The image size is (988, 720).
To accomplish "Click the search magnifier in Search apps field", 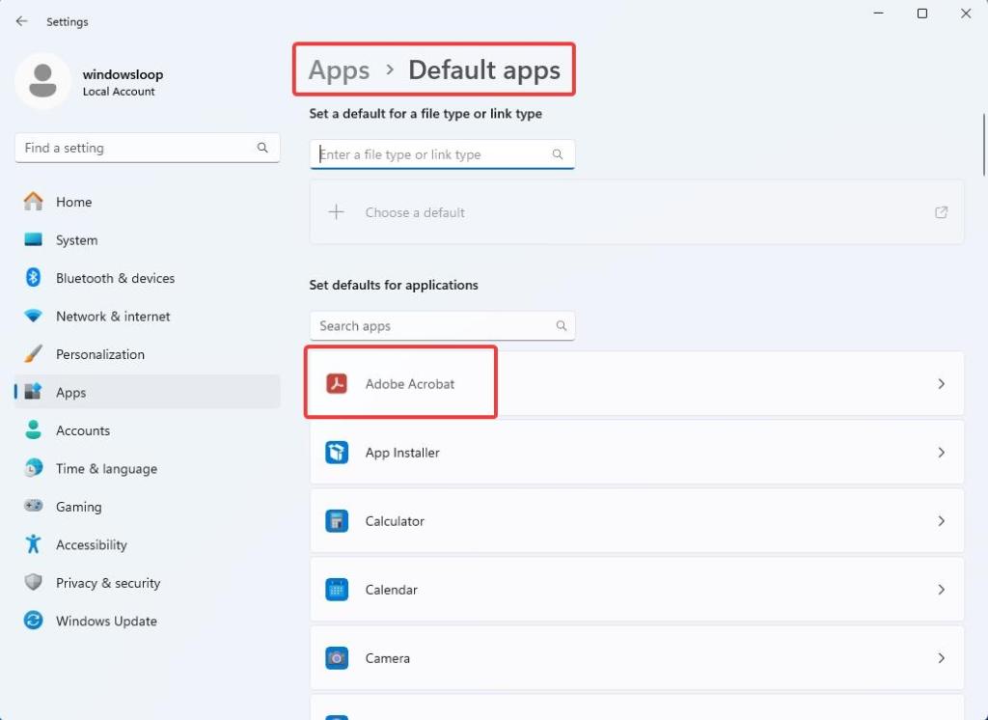I will (x=561, y=326).
